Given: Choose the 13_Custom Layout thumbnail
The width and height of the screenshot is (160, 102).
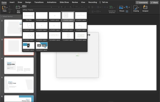Looking at the screenshot, I should [28, 45].
